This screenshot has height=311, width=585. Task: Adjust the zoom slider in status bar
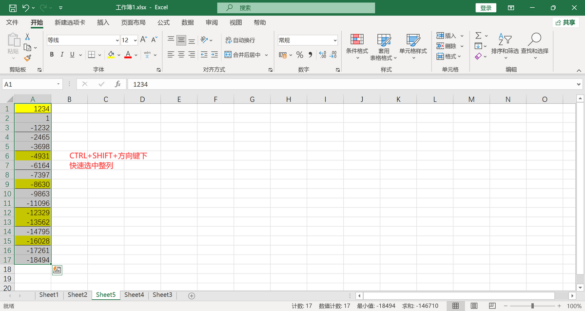tap(532, 306)
